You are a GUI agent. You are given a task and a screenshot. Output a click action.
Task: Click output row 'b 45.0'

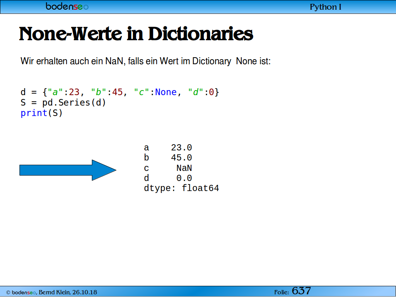point(168,158)
